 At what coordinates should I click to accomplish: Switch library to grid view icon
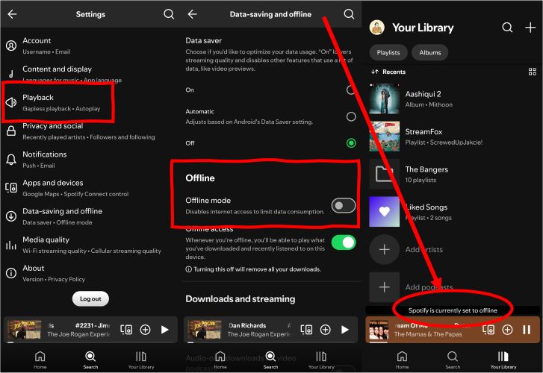[532, 72]
